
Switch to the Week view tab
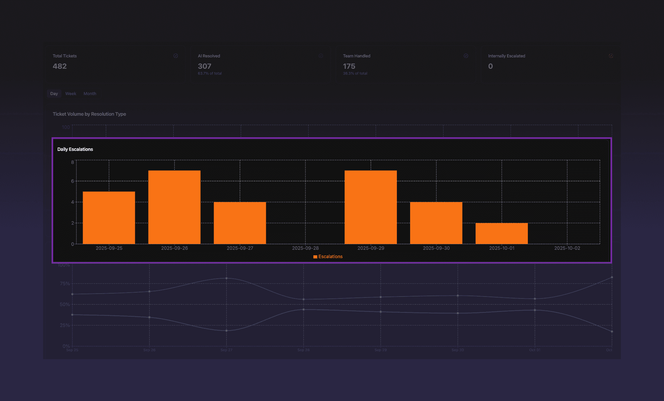[x=71, y=94]
